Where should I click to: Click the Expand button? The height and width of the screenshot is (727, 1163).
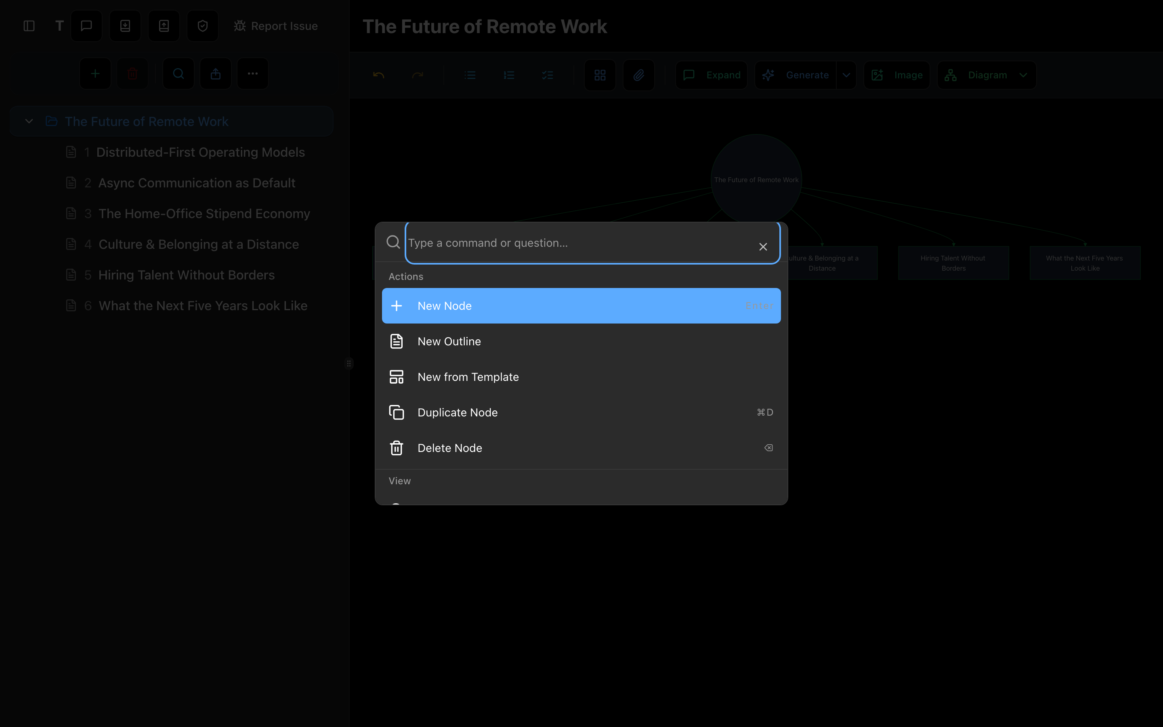[x=712, y=75]
